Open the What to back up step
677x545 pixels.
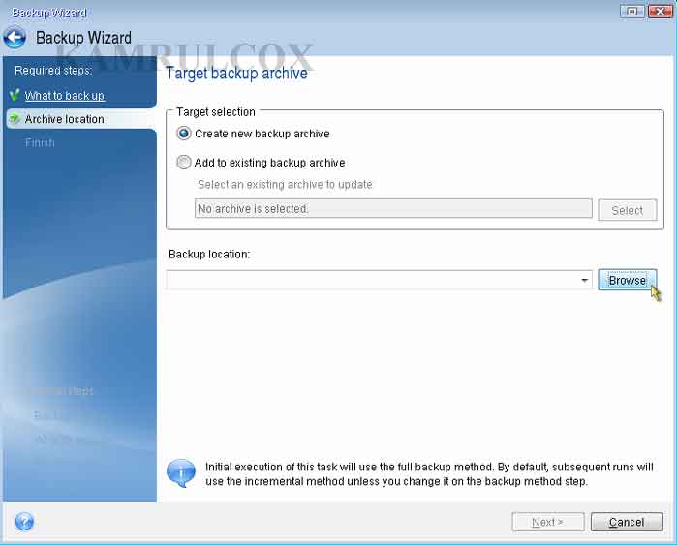[64, 96]
